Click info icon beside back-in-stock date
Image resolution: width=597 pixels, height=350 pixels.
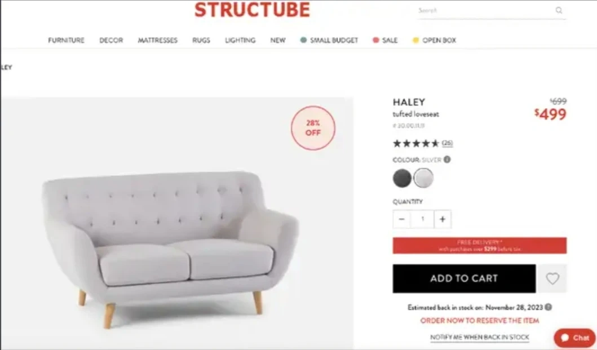pyautogui.click(x=549, y=307)
